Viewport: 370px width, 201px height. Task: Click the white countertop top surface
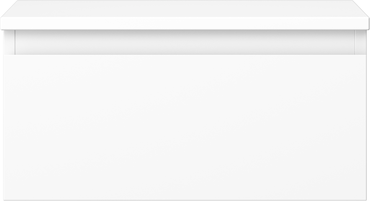(x=185, y=8)
